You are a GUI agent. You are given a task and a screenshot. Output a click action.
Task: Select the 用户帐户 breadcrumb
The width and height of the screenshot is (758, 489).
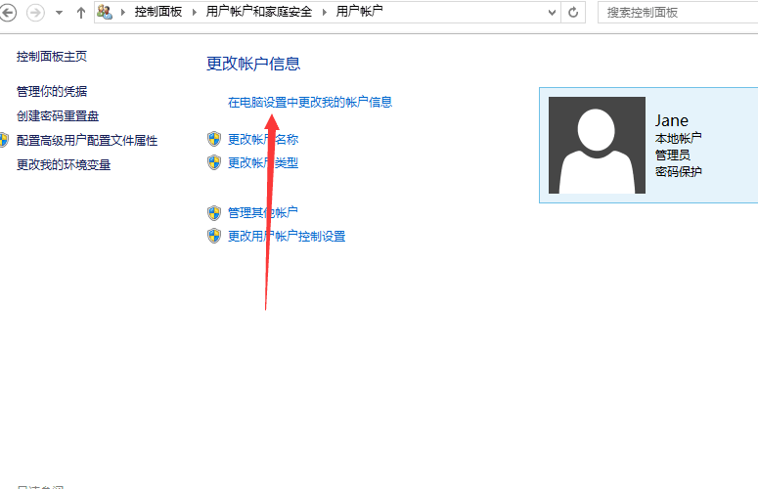(359, 11)
